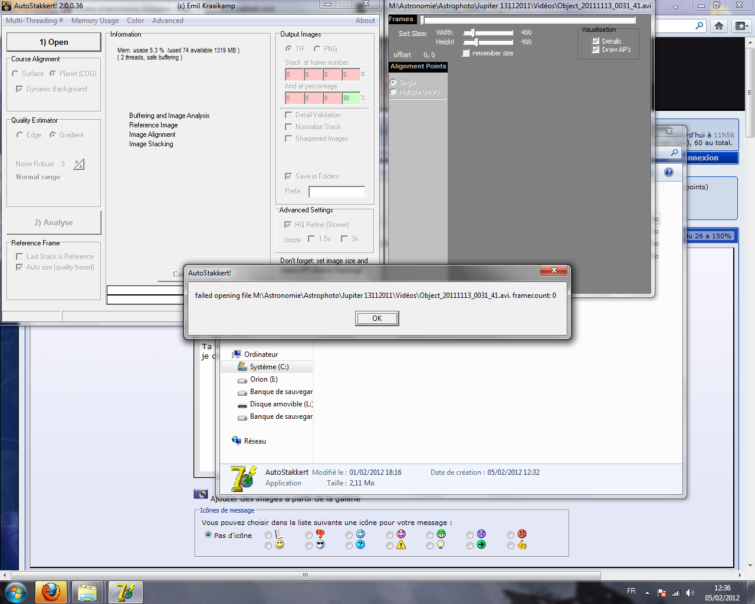Open the Windows Start menu
Viewport: 755px width, 604px height.
[x=15, y=592]
